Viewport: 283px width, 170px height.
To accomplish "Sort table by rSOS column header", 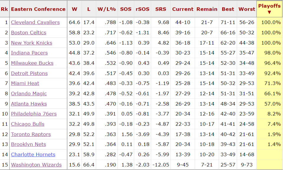I will tap(143, 9).
